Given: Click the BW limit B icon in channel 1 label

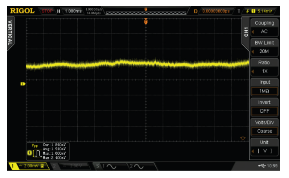Looking at the screenshot, I should click(42, 166).
